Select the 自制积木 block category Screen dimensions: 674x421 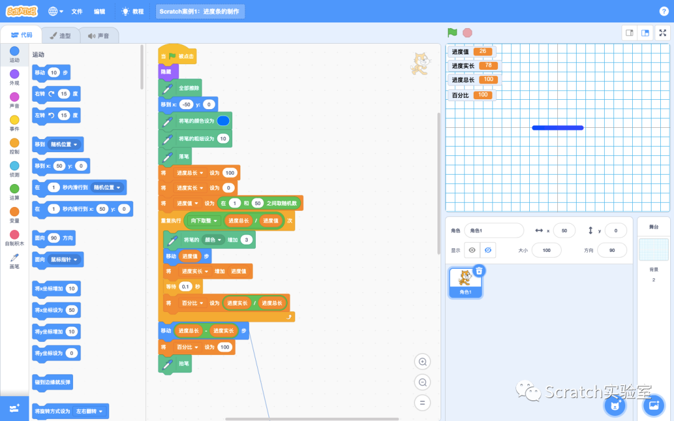[14, 238]
